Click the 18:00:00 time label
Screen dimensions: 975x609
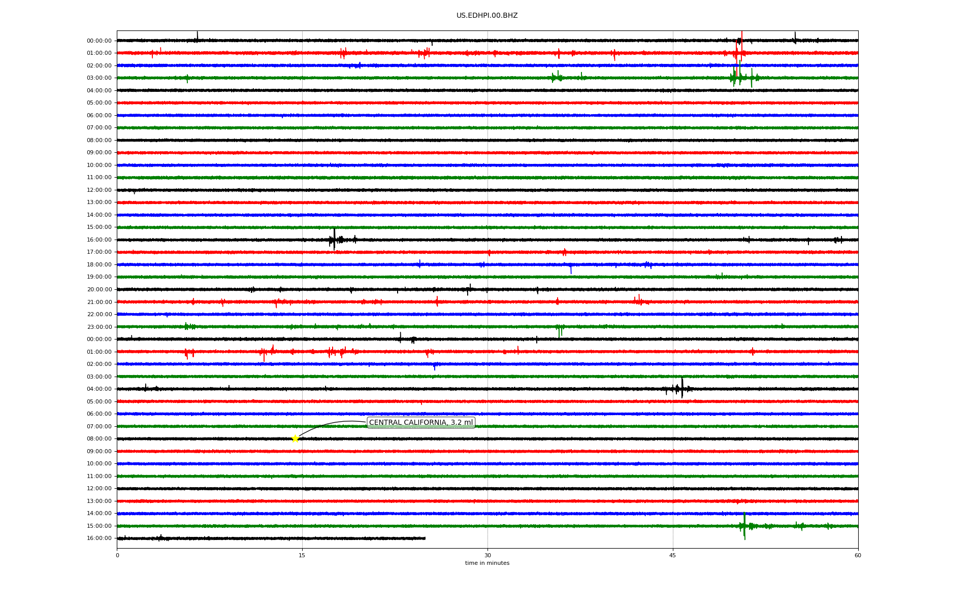(99, 264)
